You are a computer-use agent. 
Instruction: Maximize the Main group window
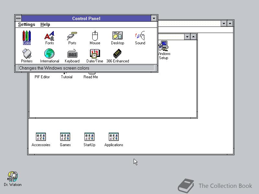pos(193,37)
